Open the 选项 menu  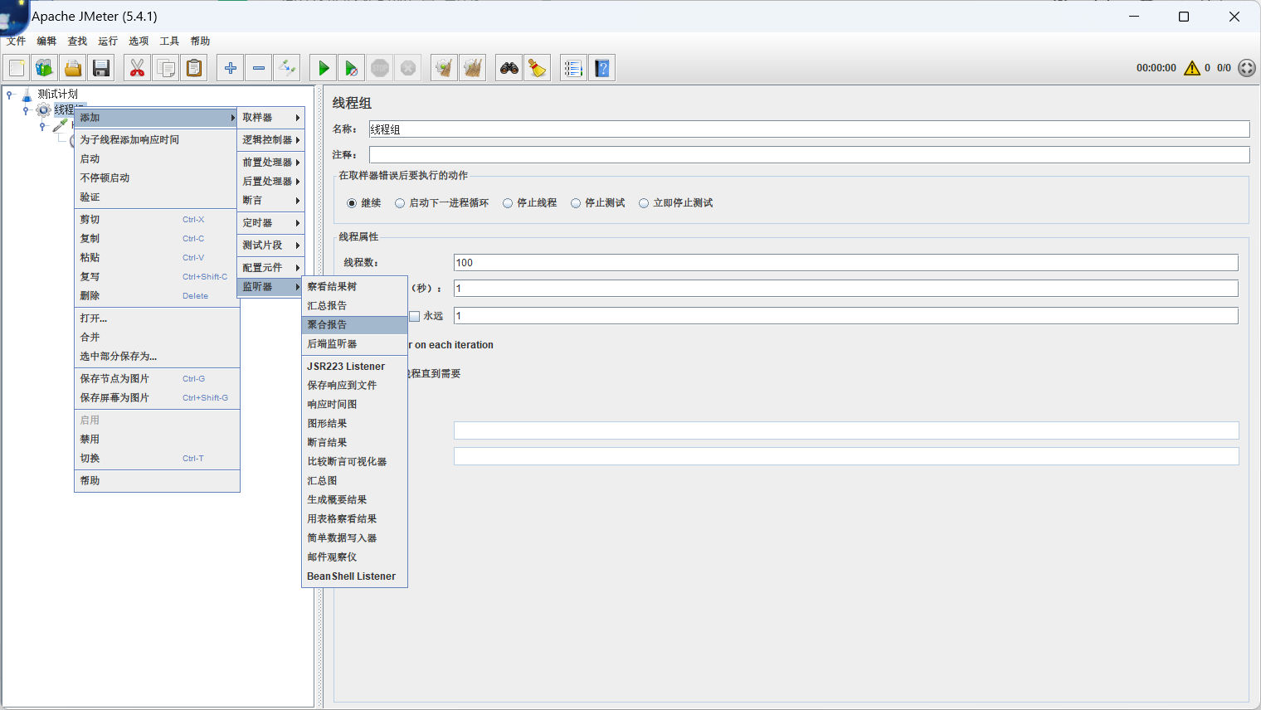point(139,41)
